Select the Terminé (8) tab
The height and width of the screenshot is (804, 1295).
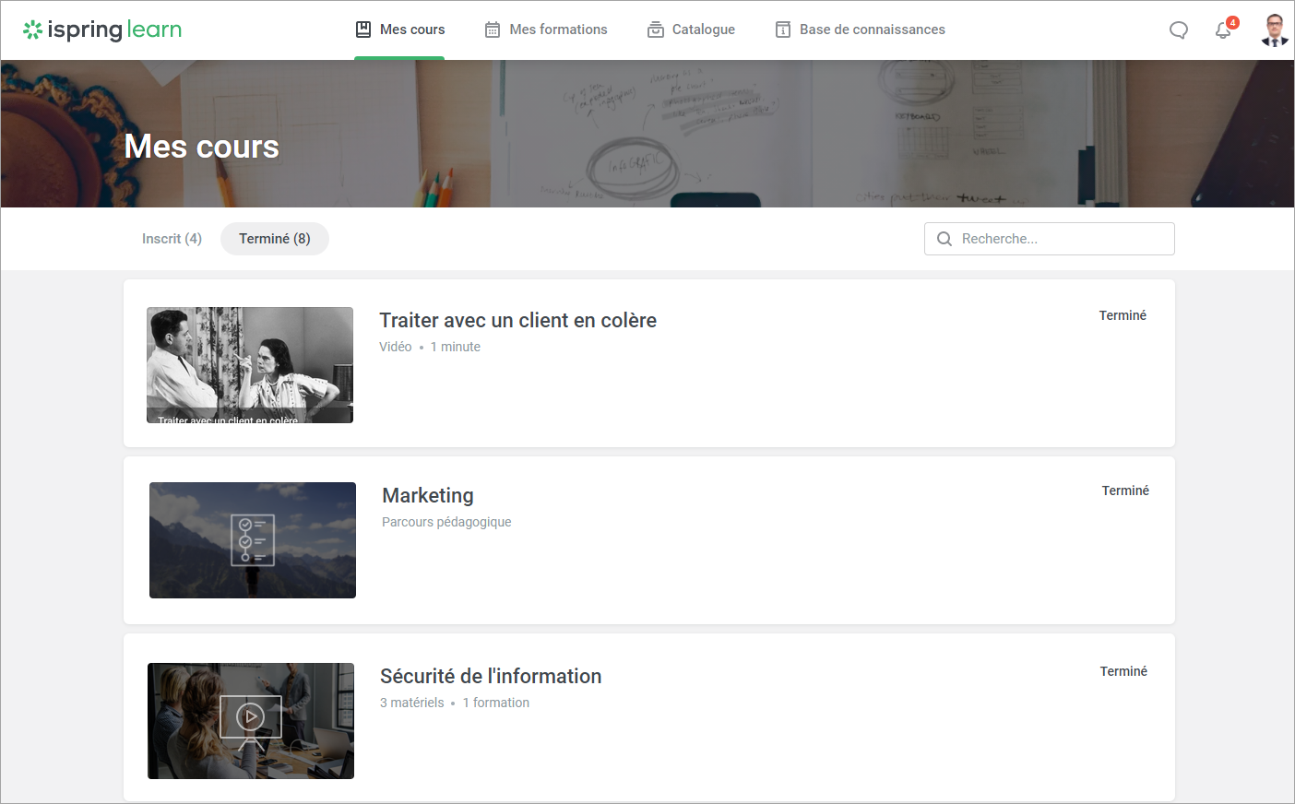275,239
